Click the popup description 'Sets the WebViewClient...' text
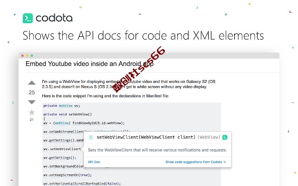Screen dimensions: 298x186 click(157, 150)
